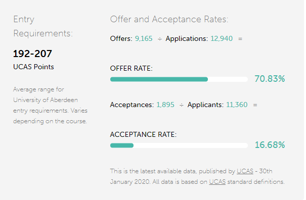Click the Offer Rate progress bar
Image resolution: width=306 pixels, height=200 pixels.
click(179, 79)
